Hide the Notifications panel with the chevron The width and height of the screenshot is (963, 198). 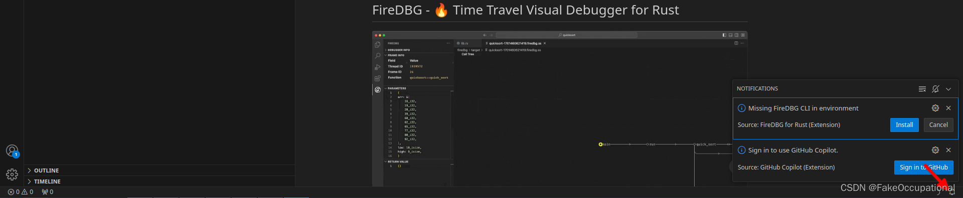click(948, 89)
